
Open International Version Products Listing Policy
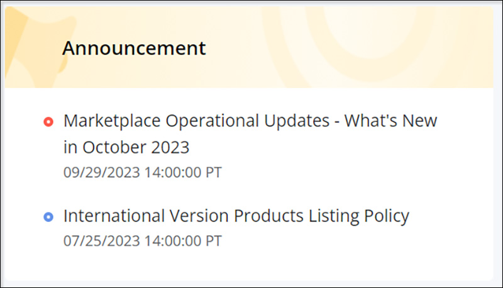236,216
